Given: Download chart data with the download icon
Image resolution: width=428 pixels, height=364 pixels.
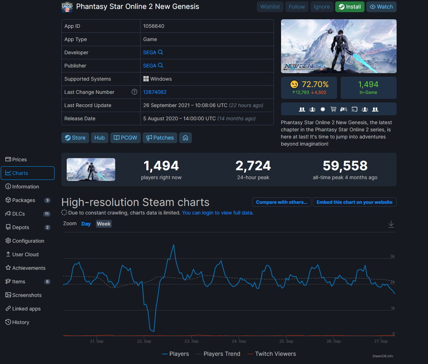Looking at the screenshot, I should [391, 224].
